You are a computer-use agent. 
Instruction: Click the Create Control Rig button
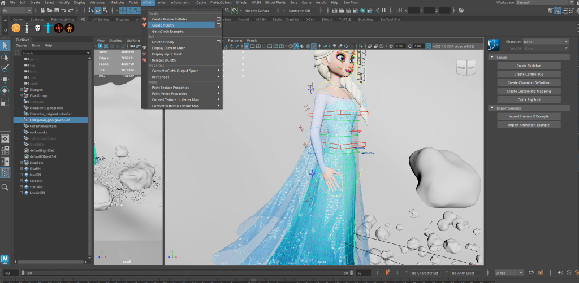pyautogui.click(x=529, y=74)
